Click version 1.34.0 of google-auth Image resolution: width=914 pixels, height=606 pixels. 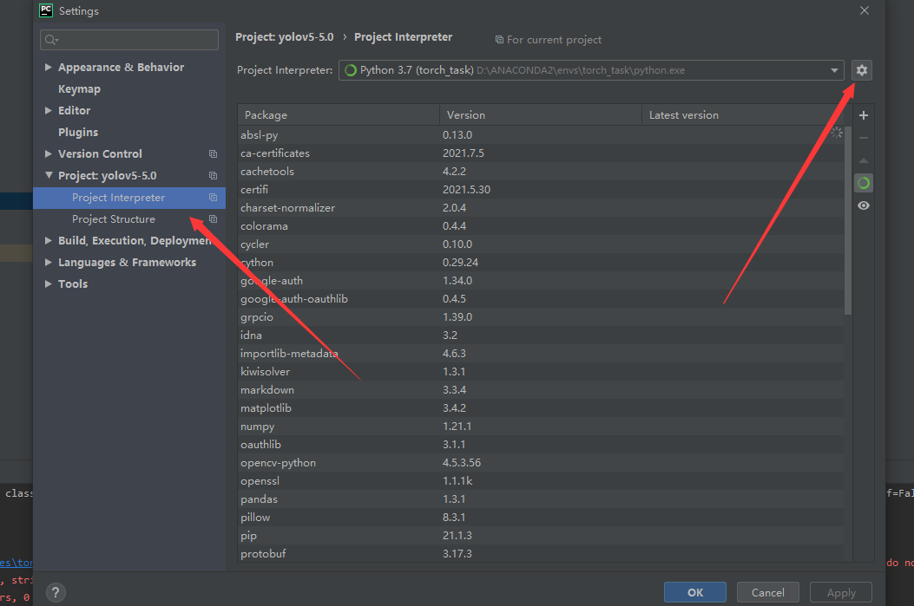coord(457,281)
